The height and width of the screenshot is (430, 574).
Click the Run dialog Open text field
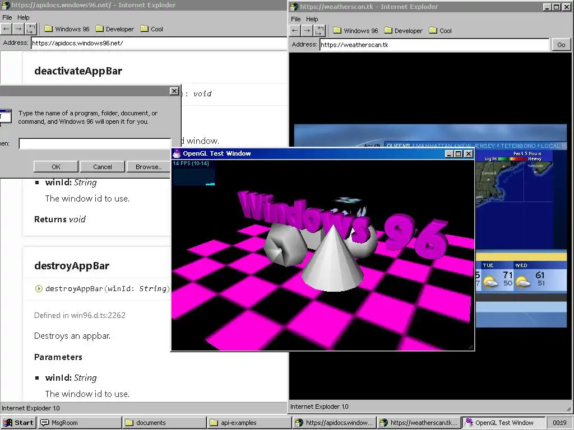click(95, 143)
